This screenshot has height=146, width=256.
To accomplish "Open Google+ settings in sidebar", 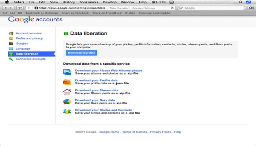I will click(22, 43).
